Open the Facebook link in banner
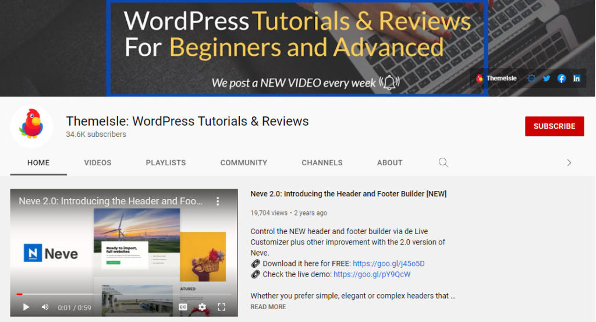The image size is (596, 322). (562, 78)
